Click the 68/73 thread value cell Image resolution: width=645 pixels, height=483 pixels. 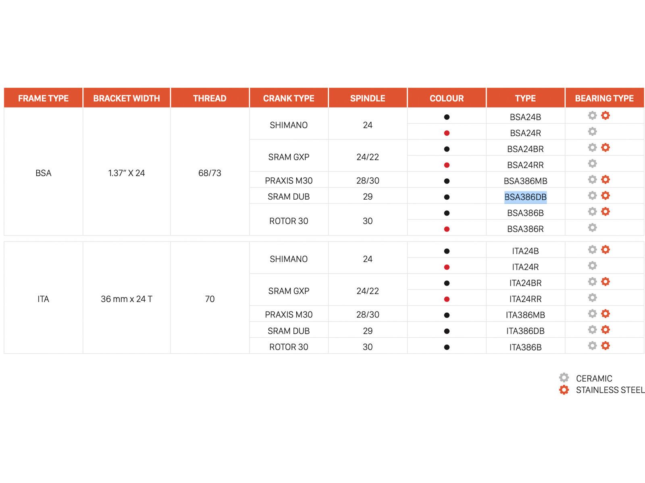pos(210,173)
